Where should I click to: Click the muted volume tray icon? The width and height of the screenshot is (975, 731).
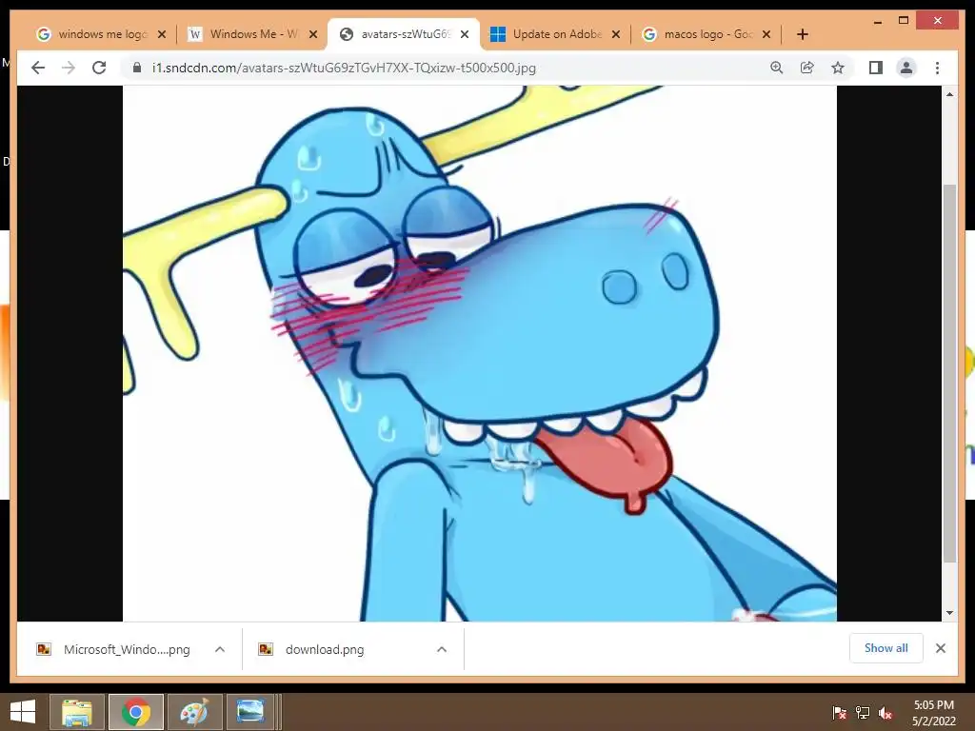click(x=885, y=712)
